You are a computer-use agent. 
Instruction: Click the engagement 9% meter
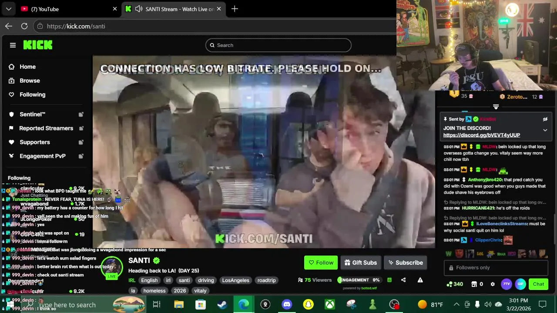pos(359,280)
